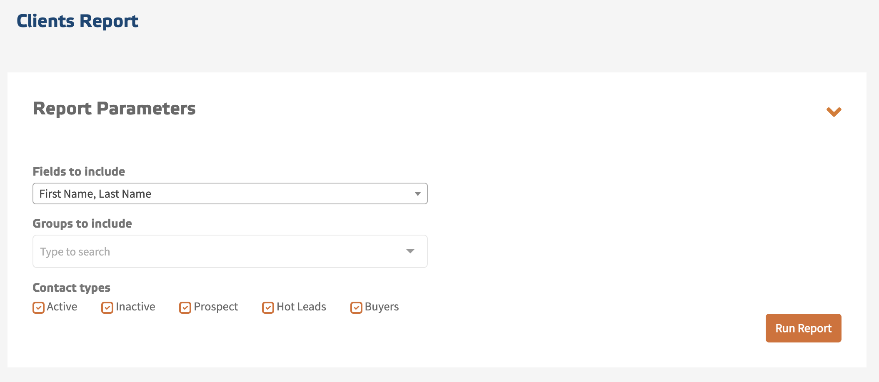Collapse the Report Parameters section chevron

pos(834,112)
